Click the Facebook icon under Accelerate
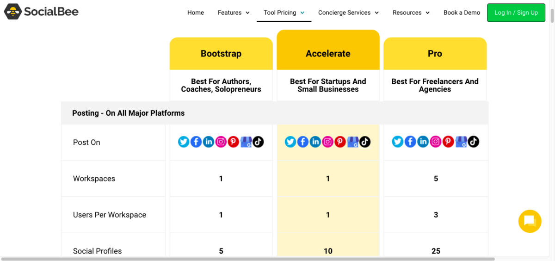555x261 pixels. (x=303, y=142)
